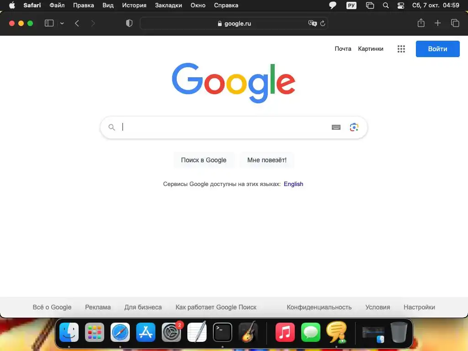Reload the page with the refresh icon
Viewport: 468px width, 351px height.
(x=323, y=23)
